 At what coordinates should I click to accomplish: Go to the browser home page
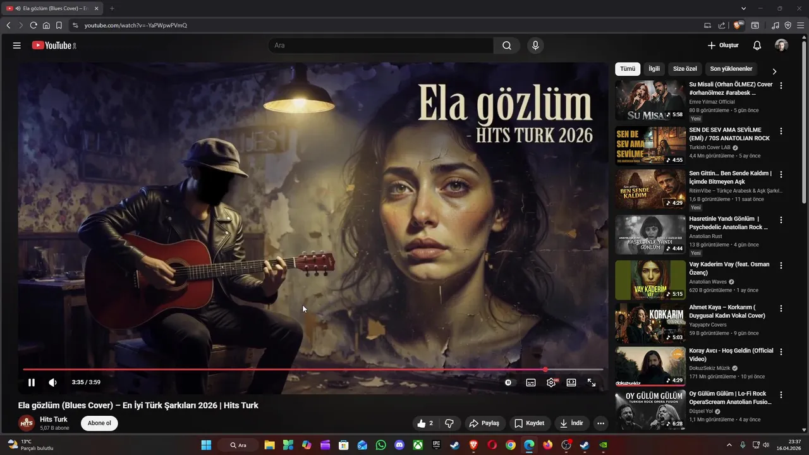[46, 25]
